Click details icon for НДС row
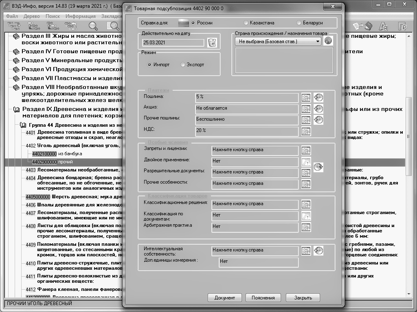Image resolution: width=417 pixels, height=312 pixels. 306,131
